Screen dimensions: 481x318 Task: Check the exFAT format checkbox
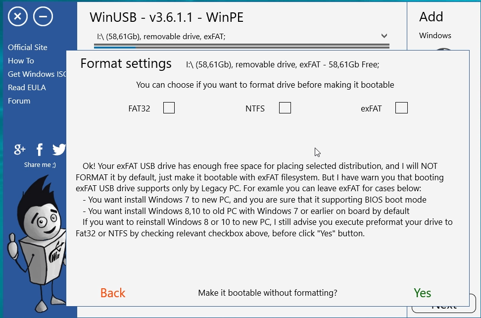click(401, 107)
